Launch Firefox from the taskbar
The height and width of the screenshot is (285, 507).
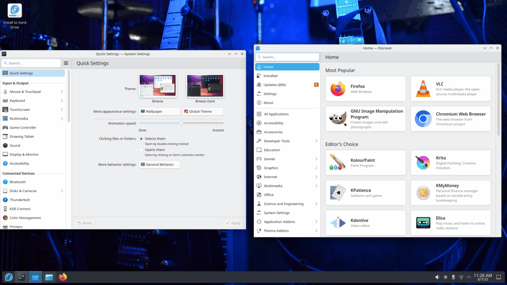point(63,277)
